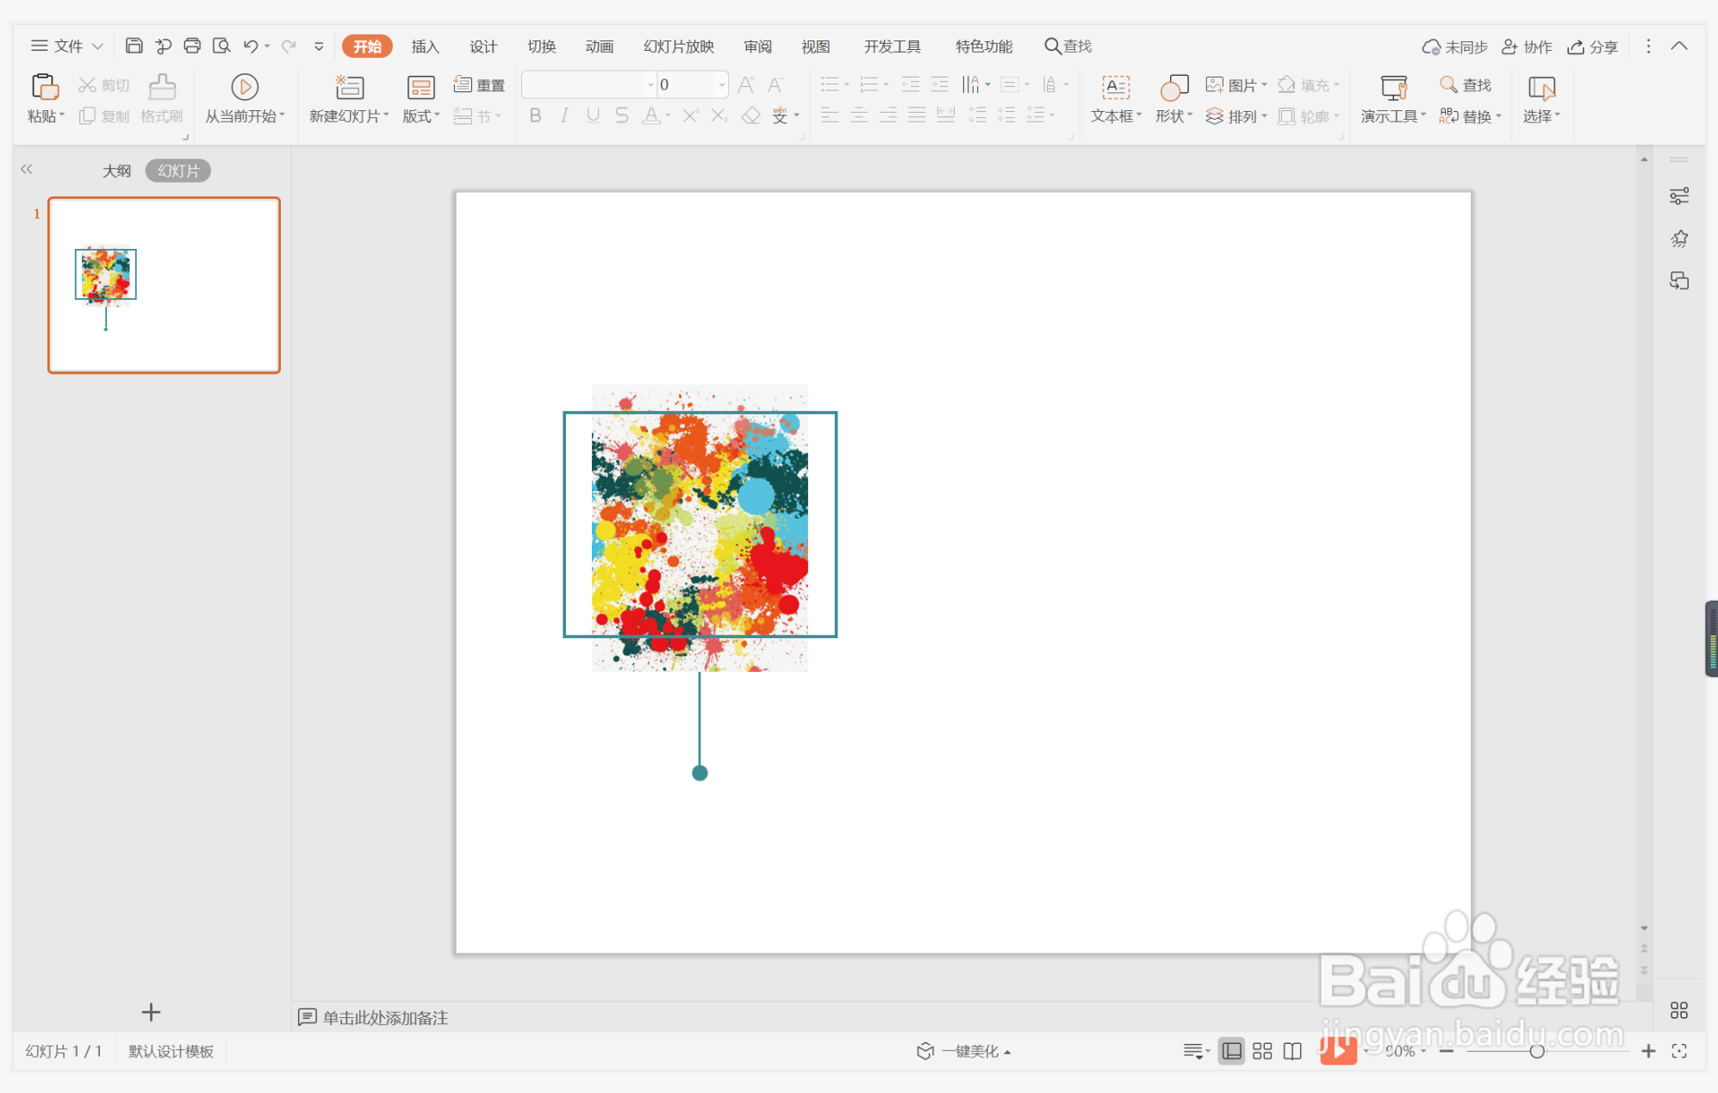Click 单击此处添加备注 notes area

[x=385, y=1017]
